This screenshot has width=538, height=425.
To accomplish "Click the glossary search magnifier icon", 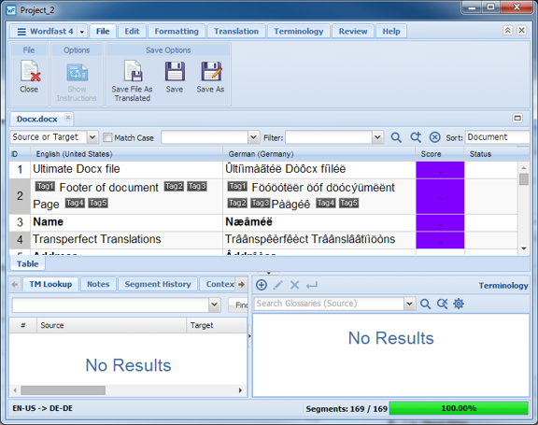I will click(x=425, y=304).
